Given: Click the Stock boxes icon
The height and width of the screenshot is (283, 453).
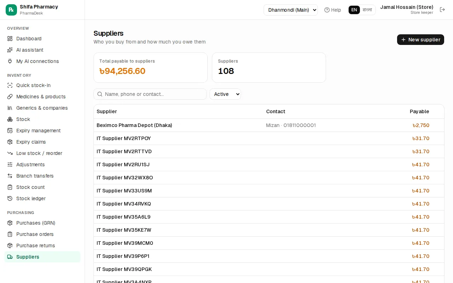Looking at the screenshot, I should coord(10,119).
